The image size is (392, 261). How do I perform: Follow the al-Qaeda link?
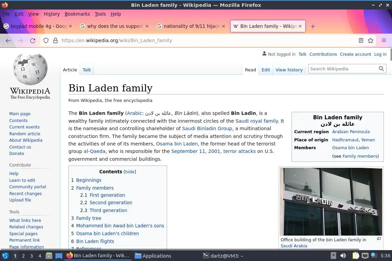click(x=95, y=151)
